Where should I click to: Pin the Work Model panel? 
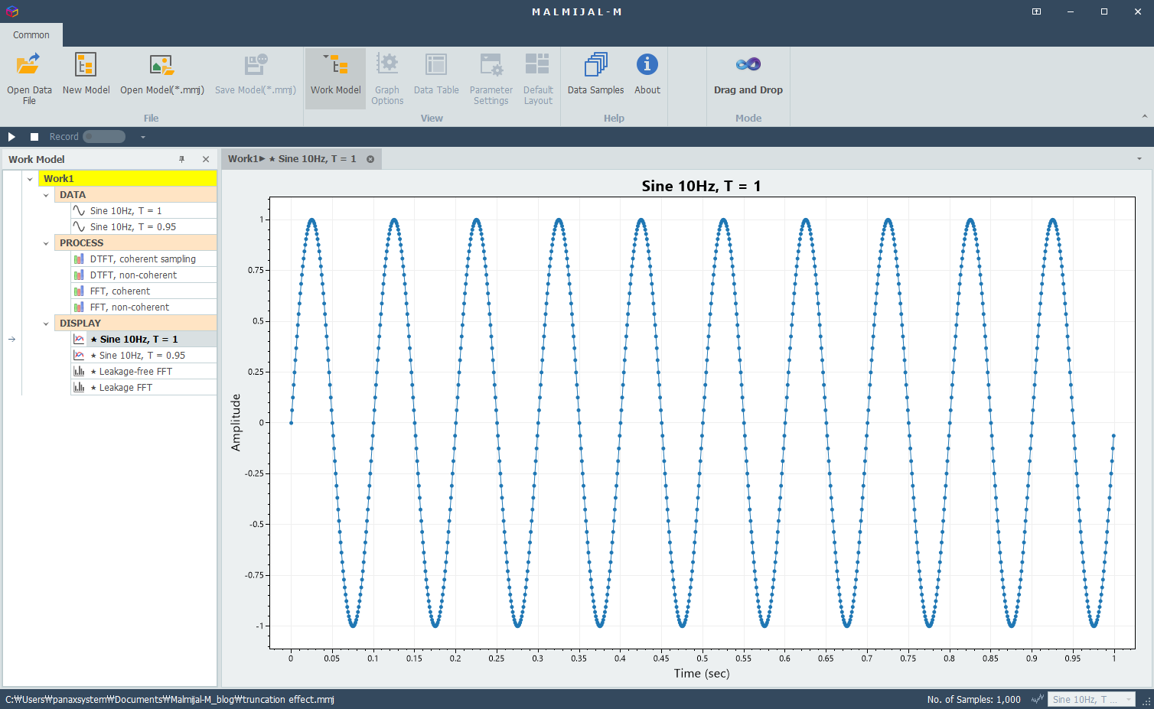coord(182,159)
